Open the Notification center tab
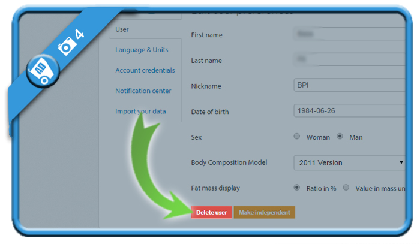The image size is (420, 244). pyautogui.click(x=143, y=91)
